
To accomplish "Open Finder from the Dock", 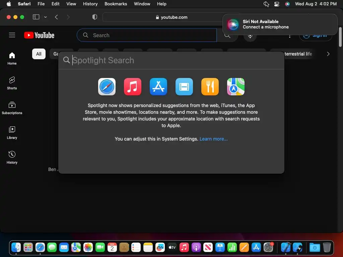I will pyautogui.click(x=16, y=247).
